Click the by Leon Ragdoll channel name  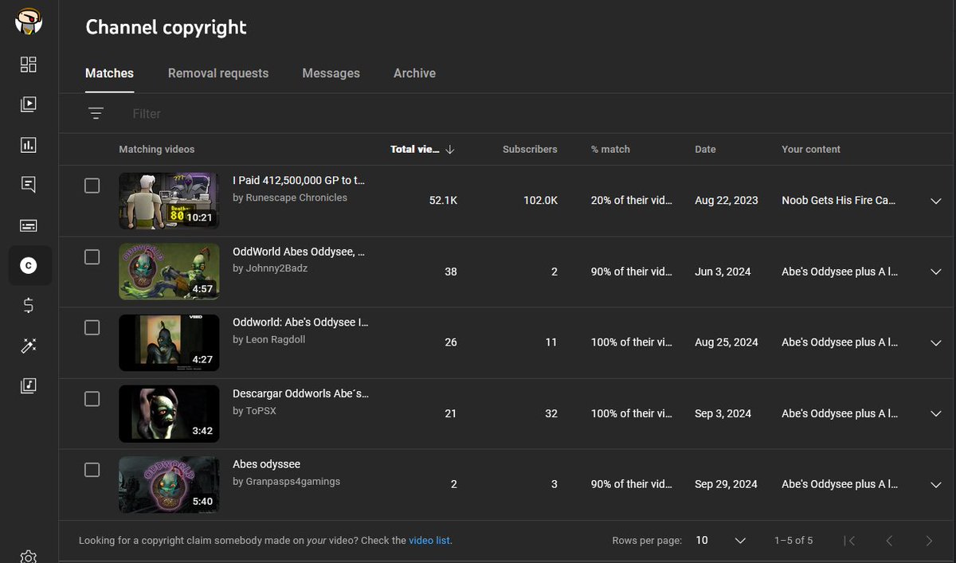tap(269, 339)
